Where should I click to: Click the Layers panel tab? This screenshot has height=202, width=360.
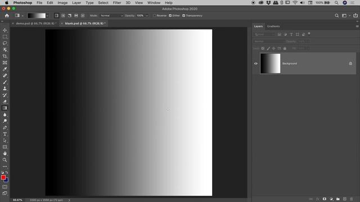tap(258, 26)
